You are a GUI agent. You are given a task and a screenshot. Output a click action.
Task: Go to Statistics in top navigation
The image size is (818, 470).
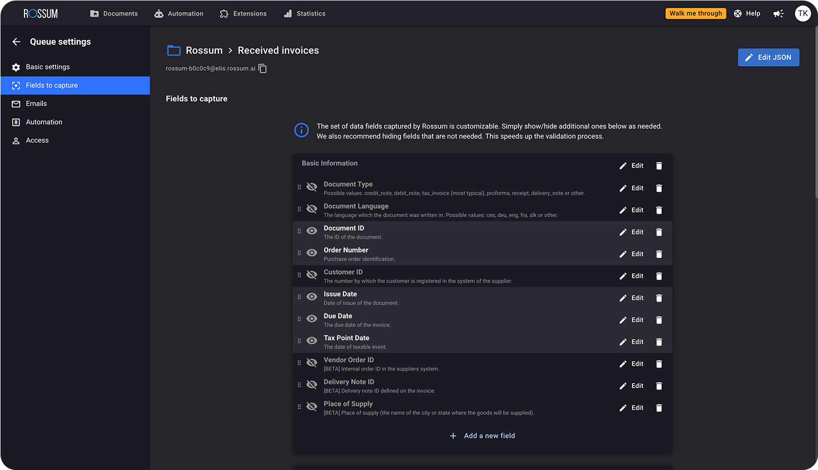(x=305, y=14)
